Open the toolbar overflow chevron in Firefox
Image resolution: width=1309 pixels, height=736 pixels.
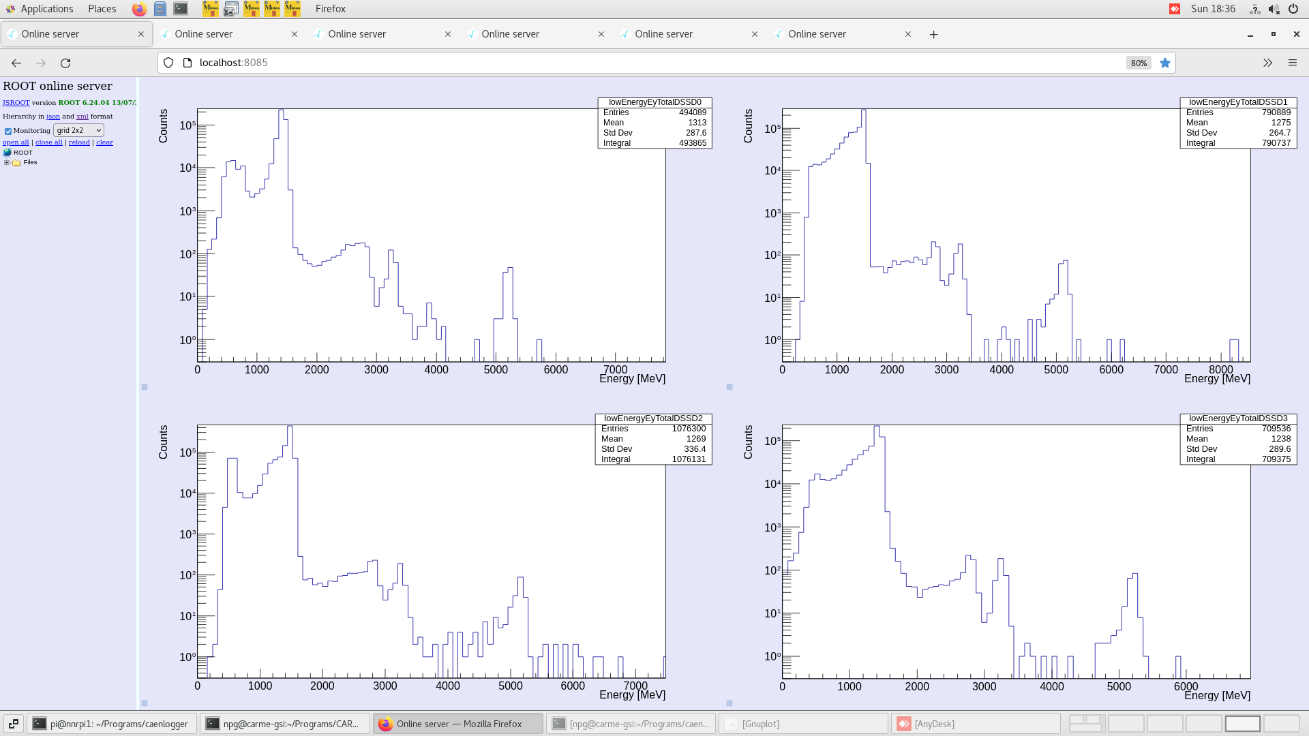1267,63
